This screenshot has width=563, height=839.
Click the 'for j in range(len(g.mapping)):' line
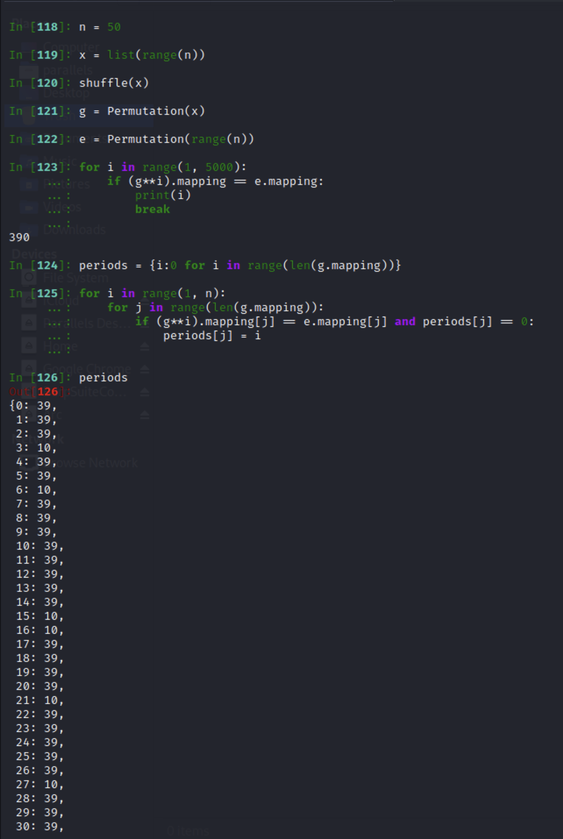(215, 308)
